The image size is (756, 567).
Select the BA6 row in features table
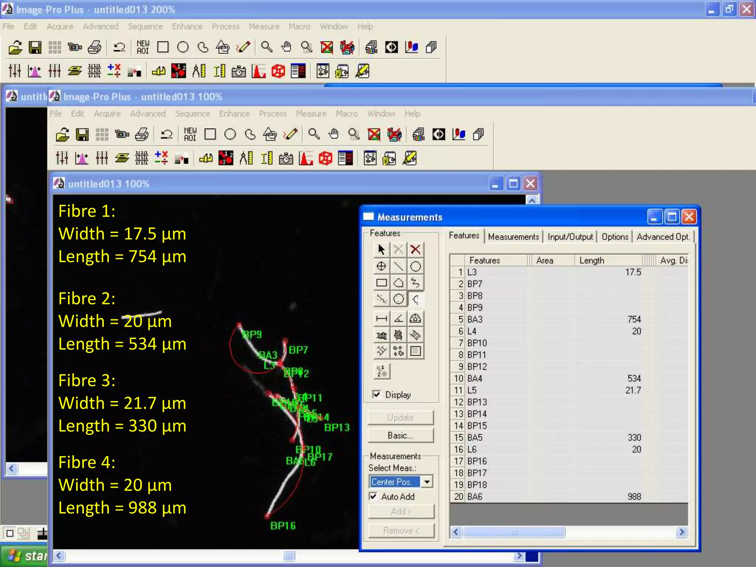(475, 496)
